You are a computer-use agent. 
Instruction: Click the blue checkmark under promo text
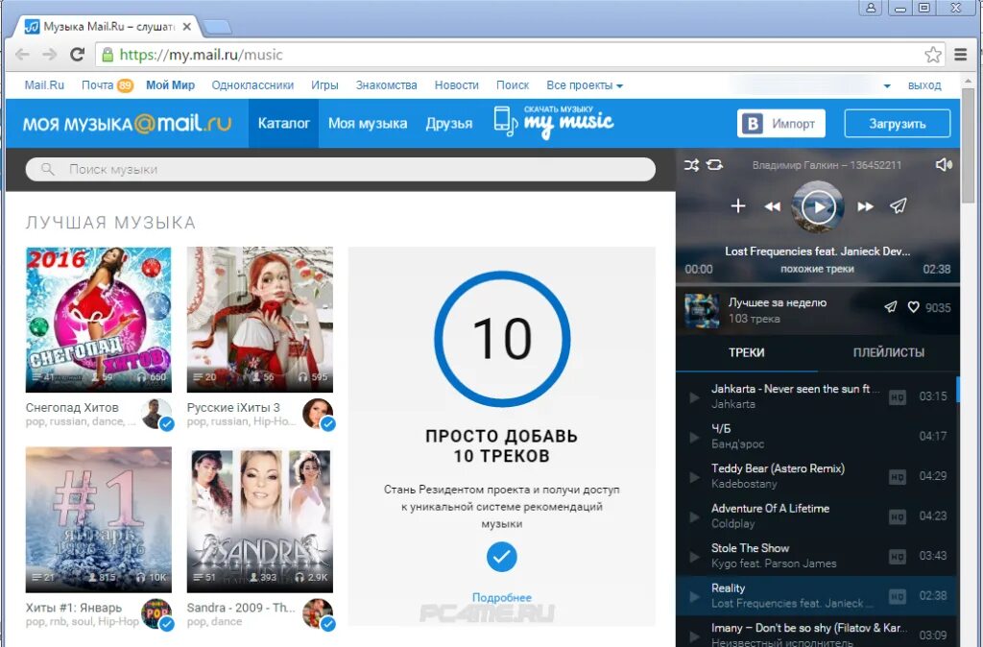(501, 557)
